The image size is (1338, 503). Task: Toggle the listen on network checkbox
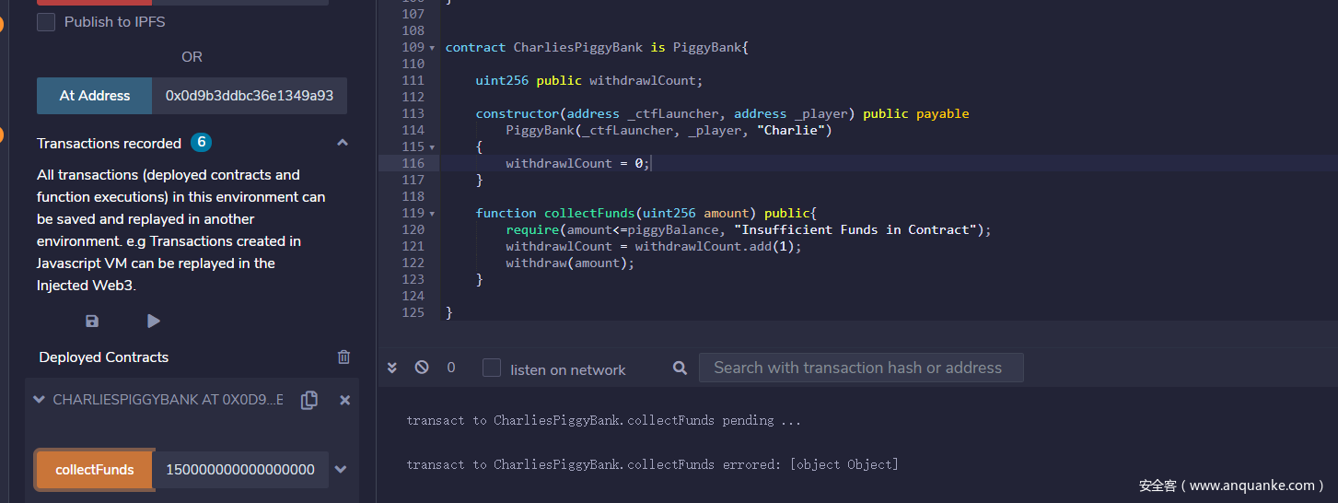[492, 368]
